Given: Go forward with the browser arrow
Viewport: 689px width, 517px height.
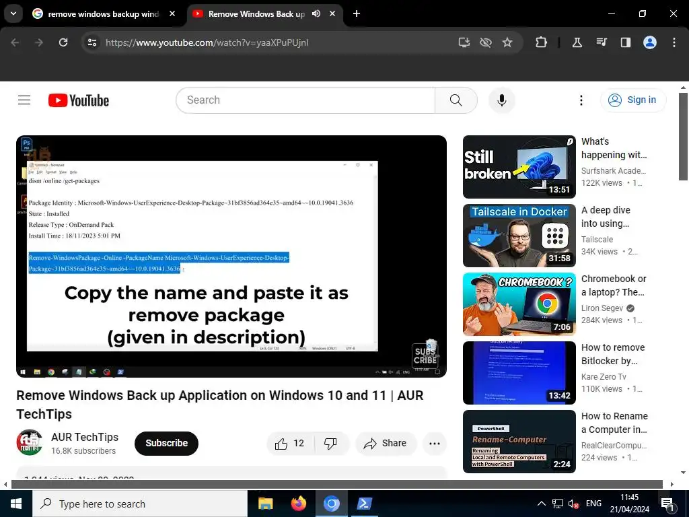Looking at the screenshot, I should [39, 42].
